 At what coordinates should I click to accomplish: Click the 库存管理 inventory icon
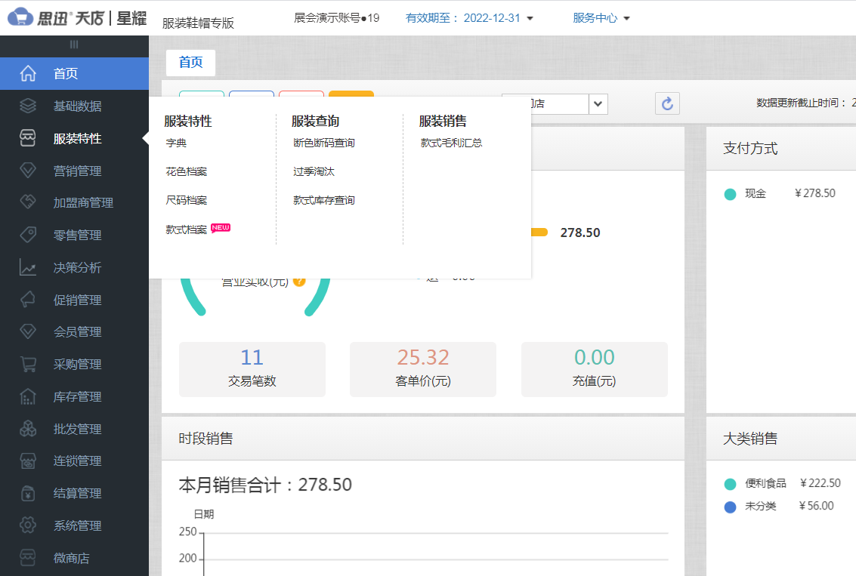tap(28, 396)
